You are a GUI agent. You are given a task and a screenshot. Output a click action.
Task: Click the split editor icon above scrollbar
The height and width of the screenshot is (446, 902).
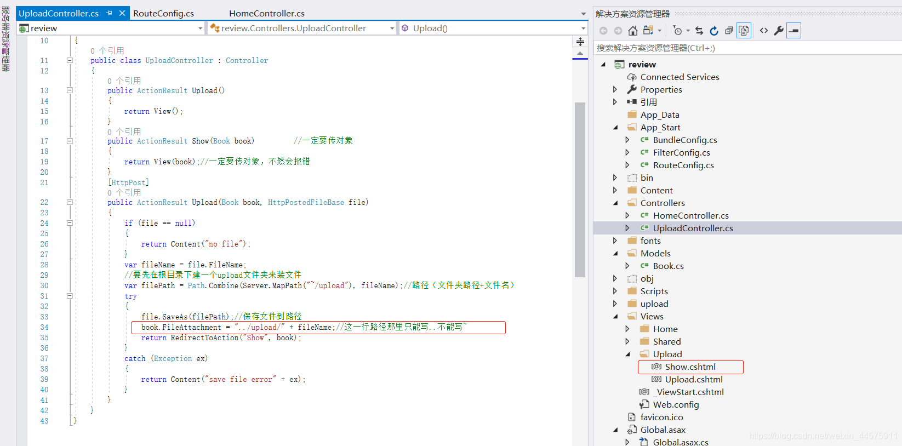580,42
